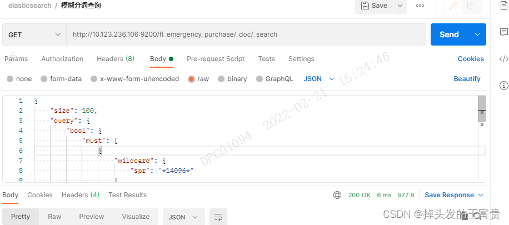This screenshot has width=509, height=225.
Task: Open the Send button dropdown arrow
Action: (x=477, y=34)
